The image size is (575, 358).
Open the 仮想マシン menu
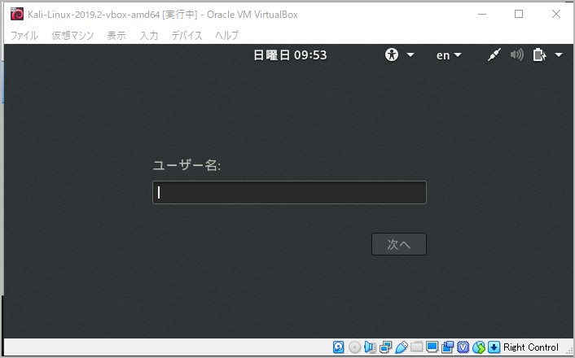pyautogui.click(x=72, y=36)
